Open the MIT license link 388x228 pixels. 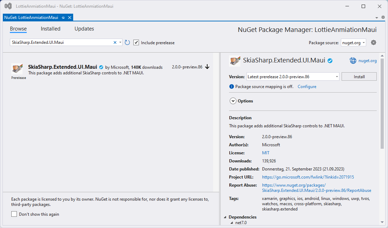pos(266,153)
